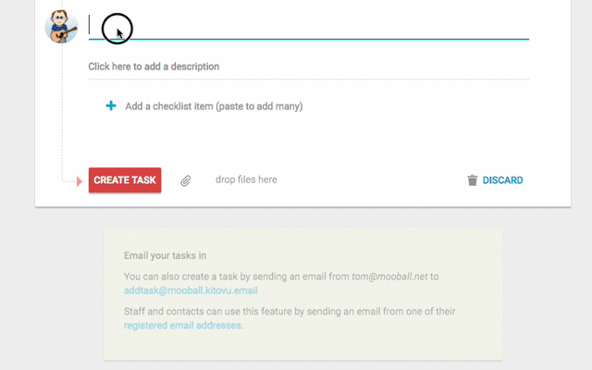Click the paperclip attachment icon

click(185, 181)
